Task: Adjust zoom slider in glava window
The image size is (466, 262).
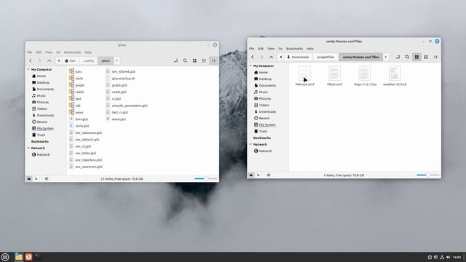Action: pos(205,179)
